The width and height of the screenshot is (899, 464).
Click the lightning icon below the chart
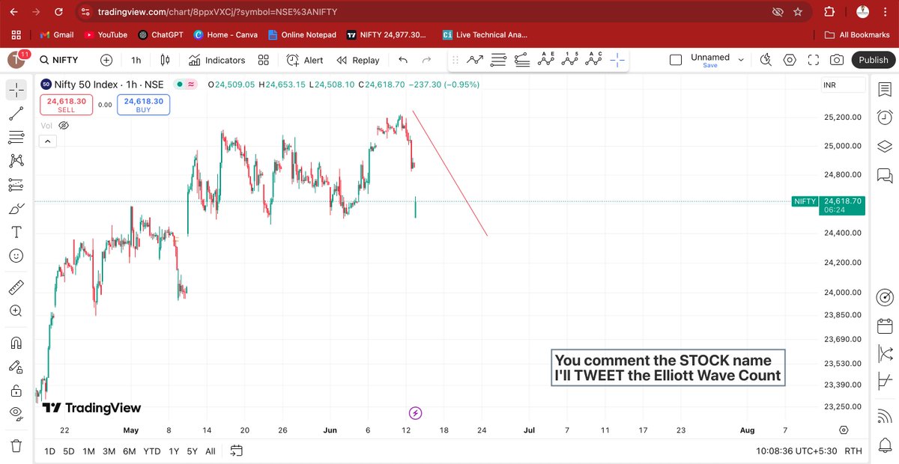(x=414, y=412)
